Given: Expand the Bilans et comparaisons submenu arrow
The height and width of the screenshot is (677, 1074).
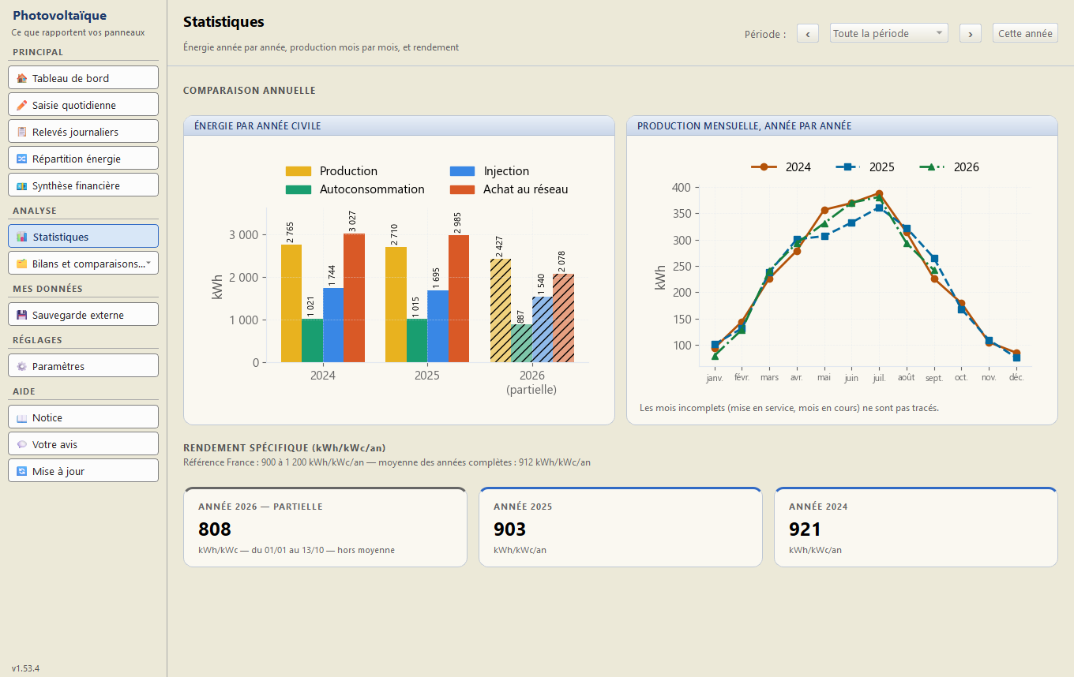Looking at the screenshot, I should (x=149, y=263).
